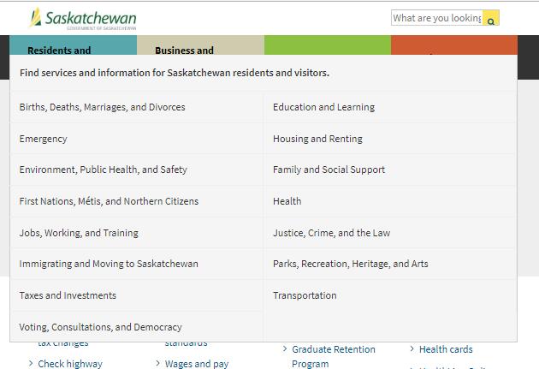Open Education and Learning menu item
This screenshot has height=369, width=539.
390,107
